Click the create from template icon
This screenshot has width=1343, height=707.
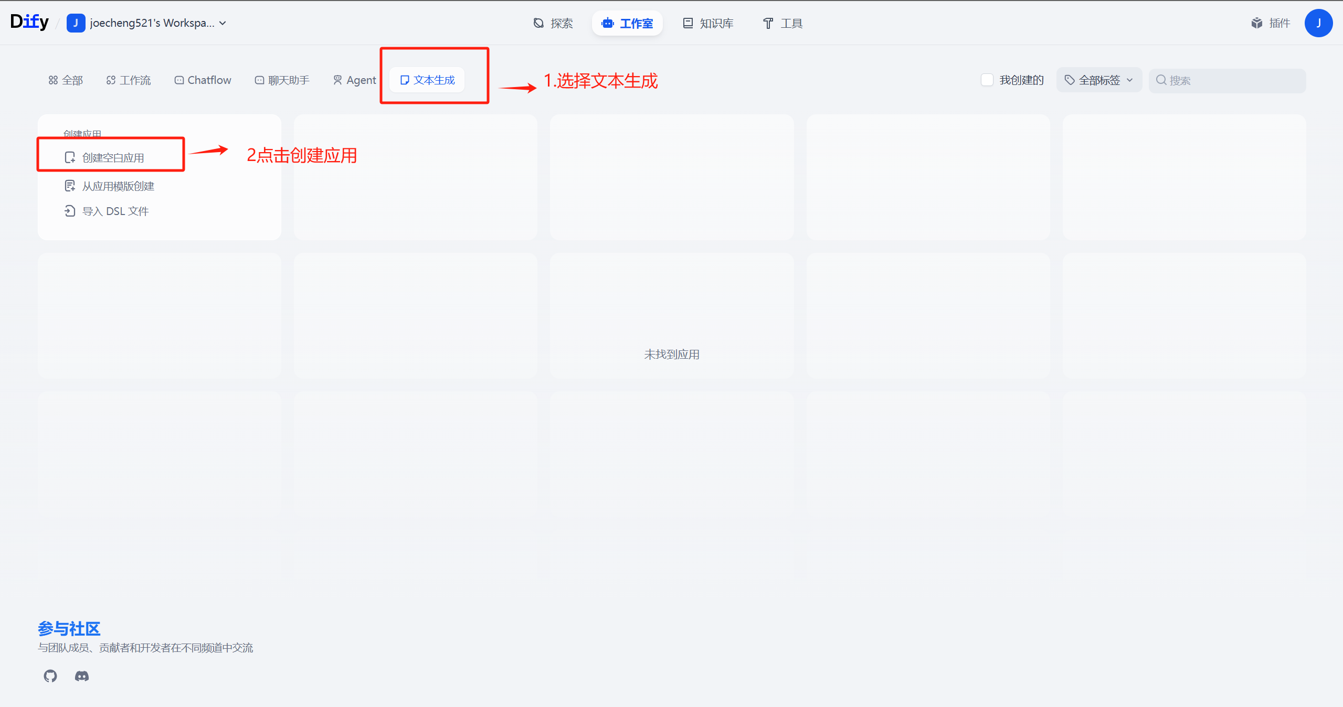(70, 186)
